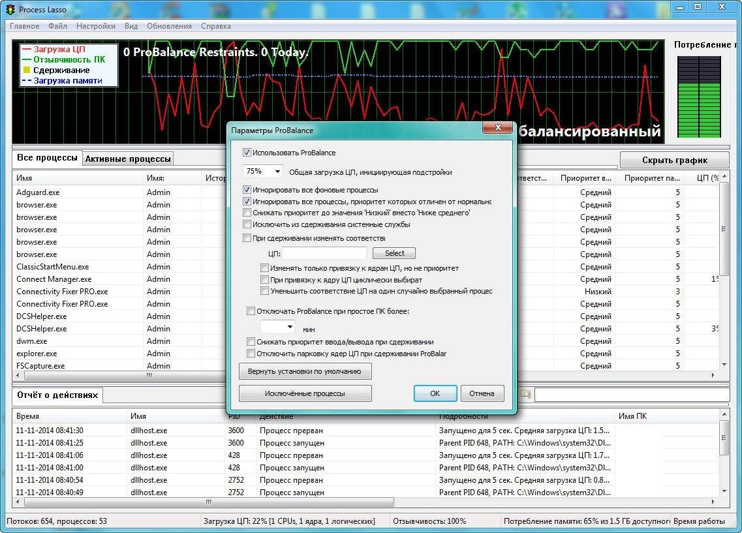
Task: Sort by Приоритет па... column header
Action: click(x=651, y=178)
